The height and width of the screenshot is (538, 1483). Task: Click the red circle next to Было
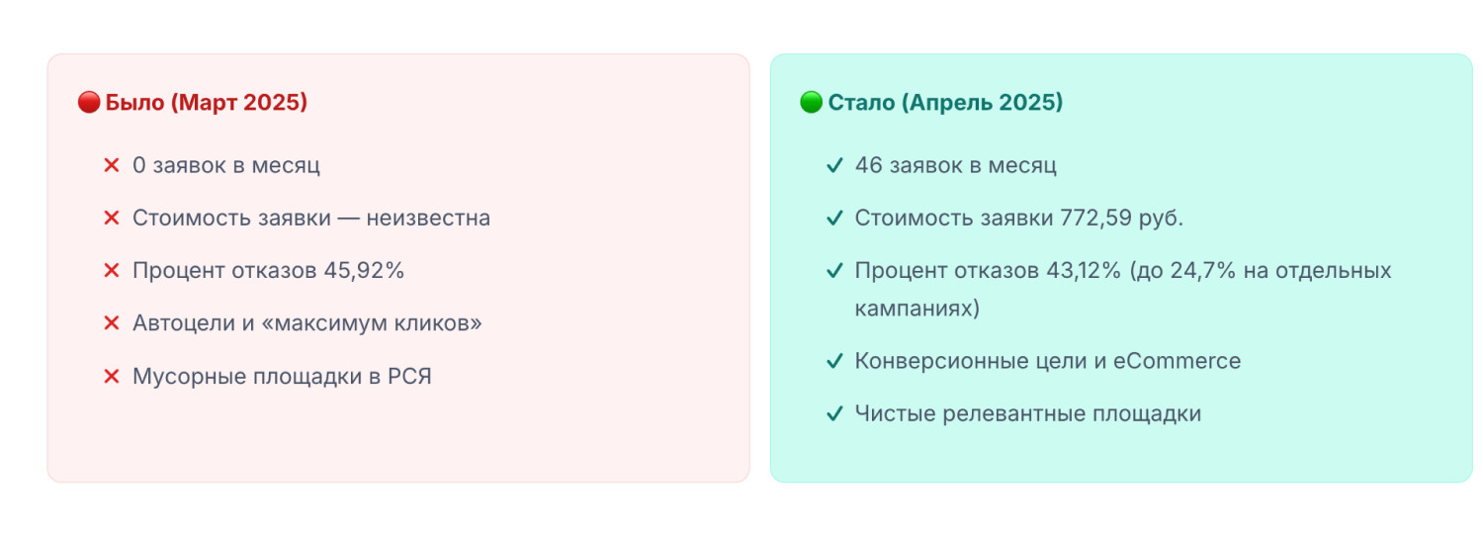(x=89, y=103)
